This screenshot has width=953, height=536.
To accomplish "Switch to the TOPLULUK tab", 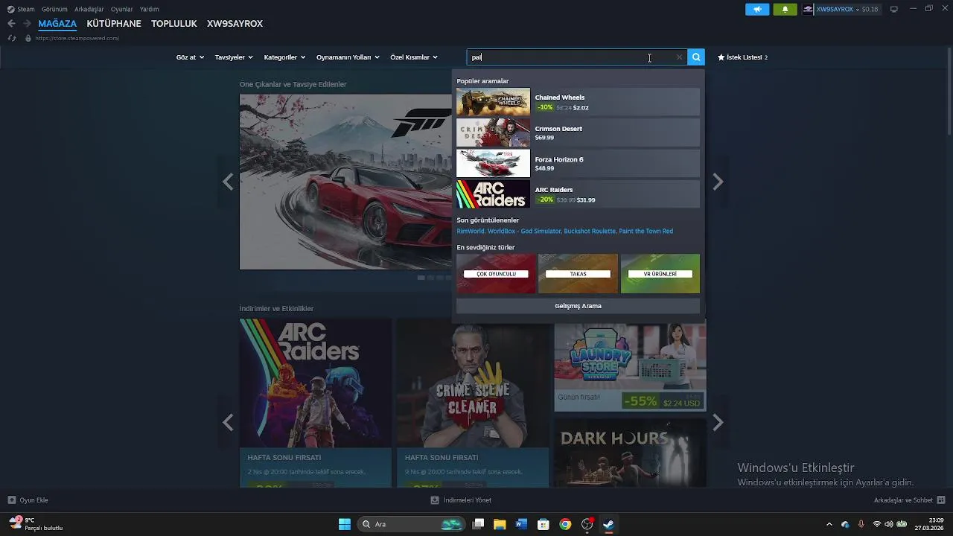I will click(x=174, y=24).
